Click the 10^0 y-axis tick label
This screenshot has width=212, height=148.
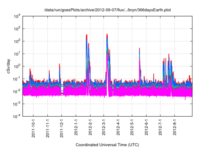click(x=17, y=66)
